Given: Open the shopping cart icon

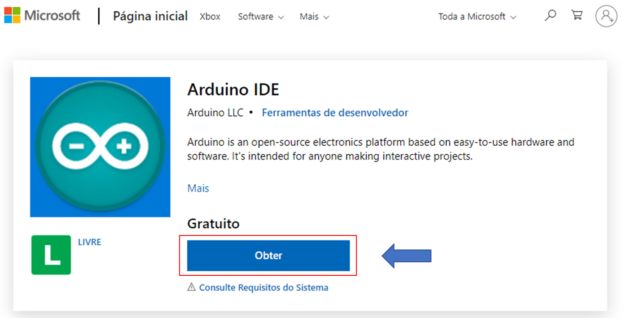Looking at the screenshot, I should click(577, 15).
